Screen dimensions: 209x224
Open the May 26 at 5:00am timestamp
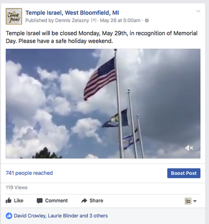120,20
